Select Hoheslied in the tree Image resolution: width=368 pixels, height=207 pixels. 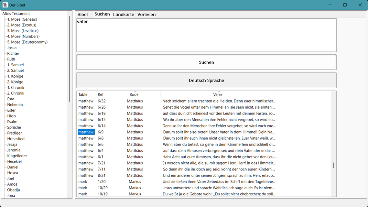[16, 139]
